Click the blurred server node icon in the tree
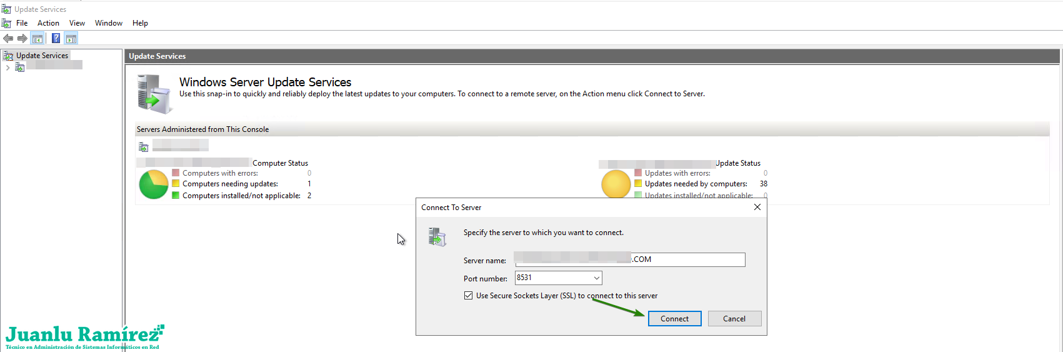 (20, 67)
